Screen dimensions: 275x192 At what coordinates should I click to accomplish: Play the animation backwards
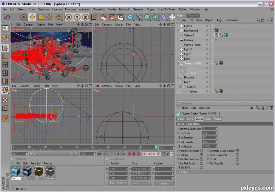pyautogui.click(x=109, y=154)
